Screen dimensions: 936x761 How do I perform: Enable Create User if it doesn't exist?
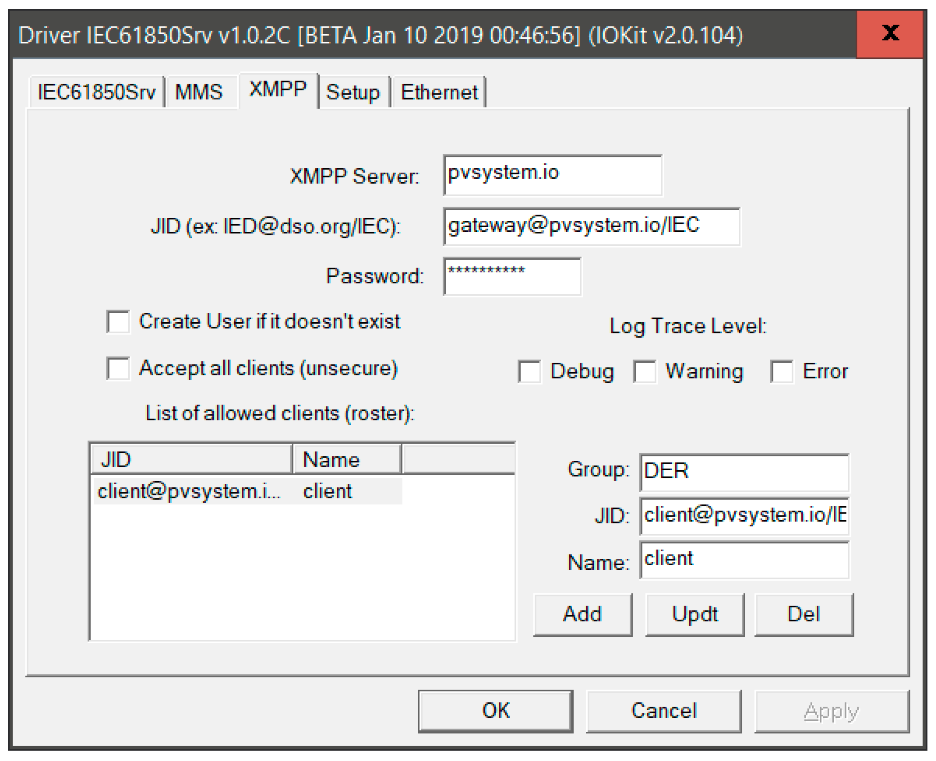(118, 322)
